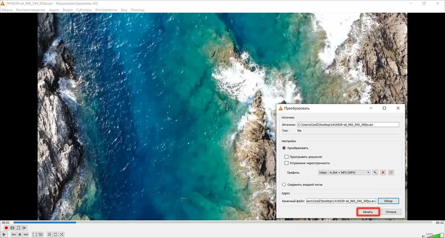The width and height of the screenshot is (445, 238).
Task: Toggle loop repeat mode
Action: pyautogui.click(x=55, y=235)
